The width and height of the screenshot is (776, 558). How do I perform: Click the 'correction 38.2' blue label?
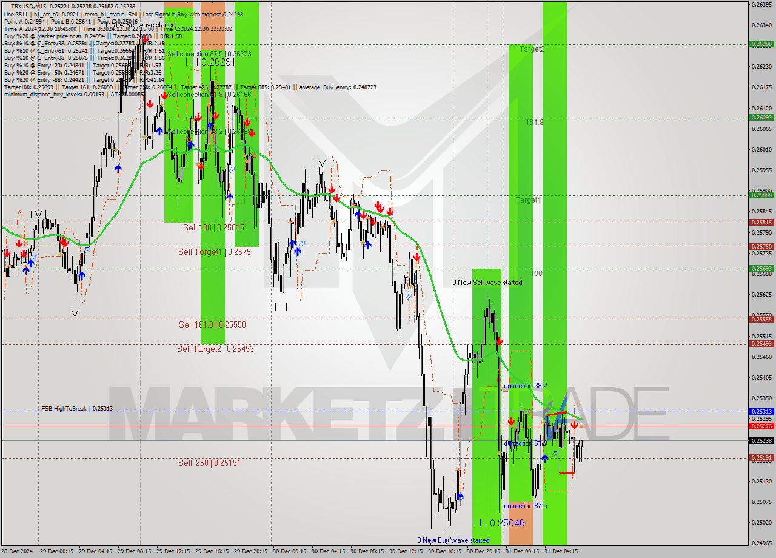coord(526,386)
